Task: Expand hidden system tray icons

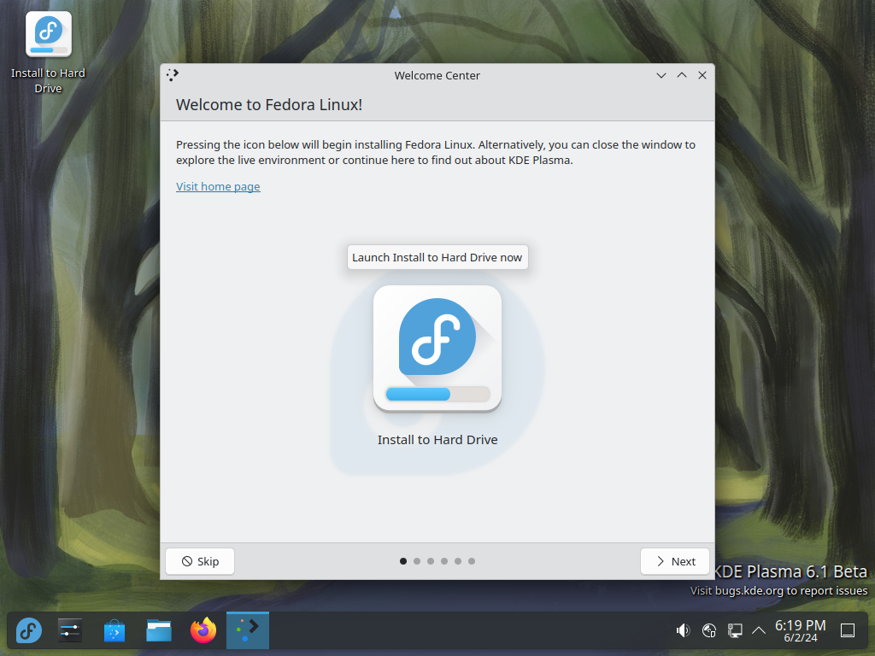Action: click(759, 630)
